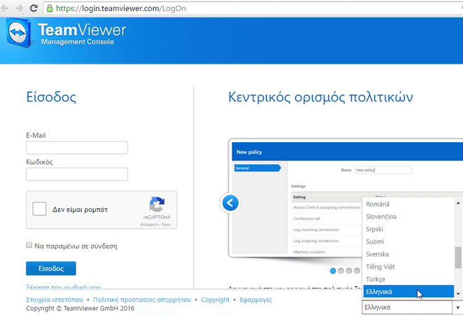This screenshot has height=316, width=463.
Task: Choose Slovenčina from language list
Action: click(x=409, y=216)
